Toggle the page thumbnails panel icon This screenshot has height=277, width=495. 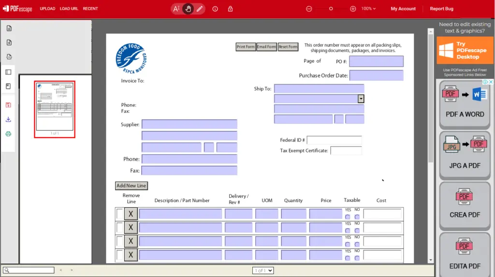(x=9, y=72)
